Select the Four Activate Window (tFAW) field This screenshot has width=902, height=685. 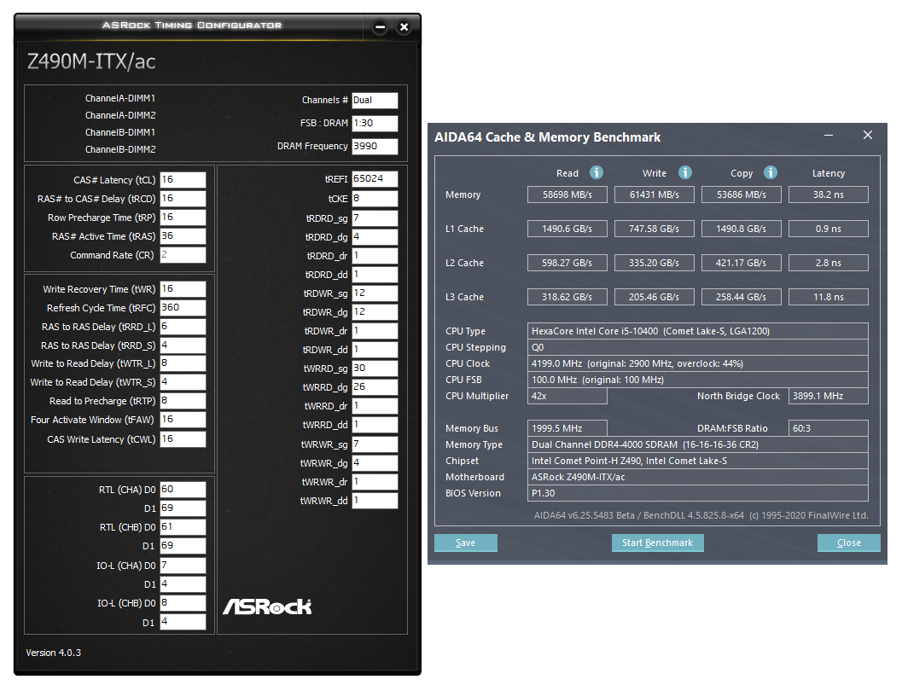[183, 420]
